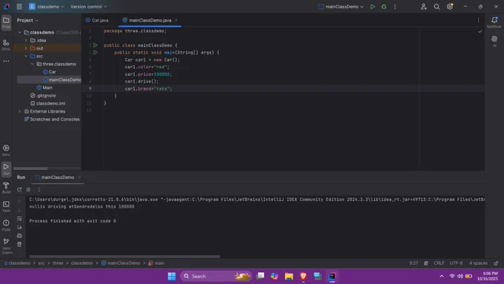The image size is (504, 284).
Task: Run mainClassDemo with the green play button
Action: 373,7
